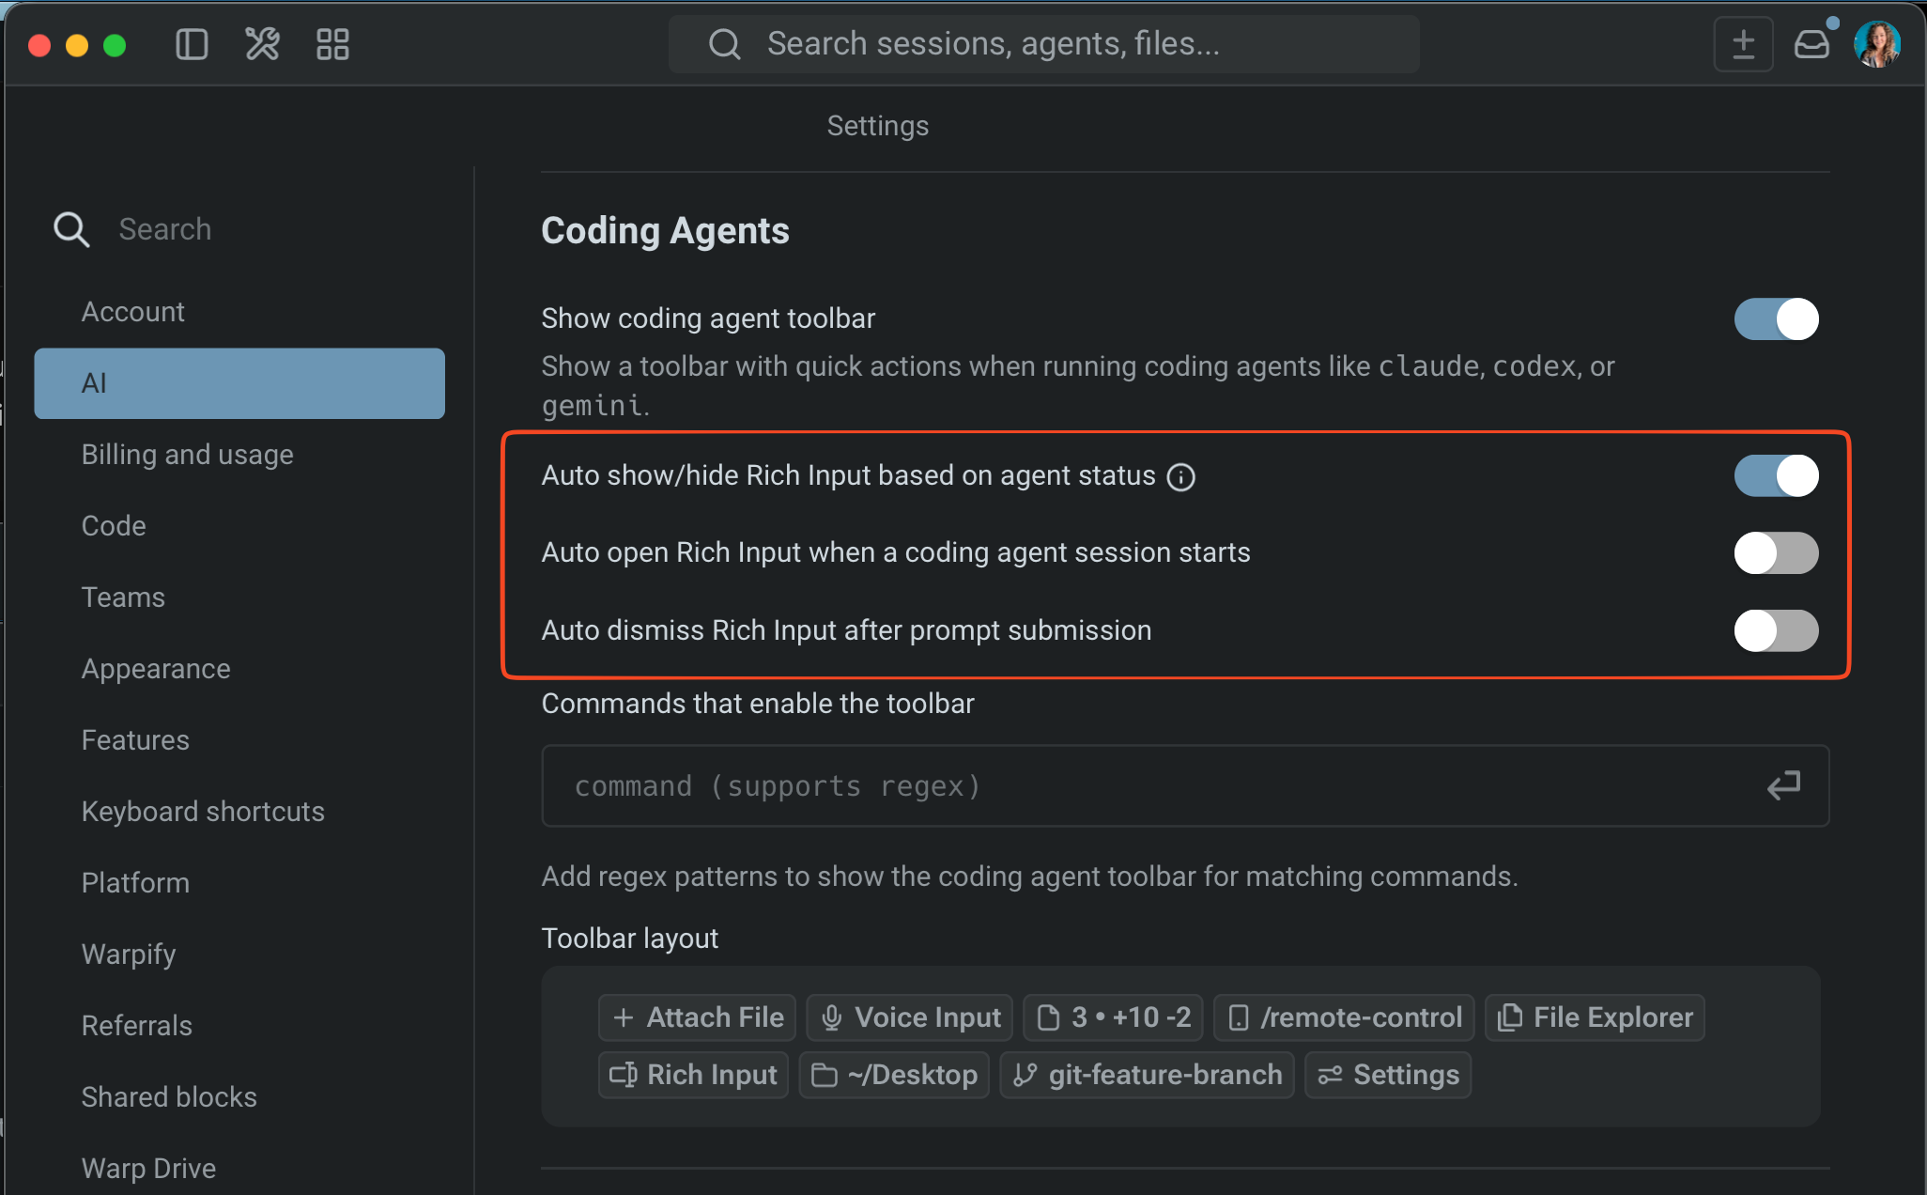
Task: Disable the Show coding agent toolbar switch
Action: point(1776,318)
